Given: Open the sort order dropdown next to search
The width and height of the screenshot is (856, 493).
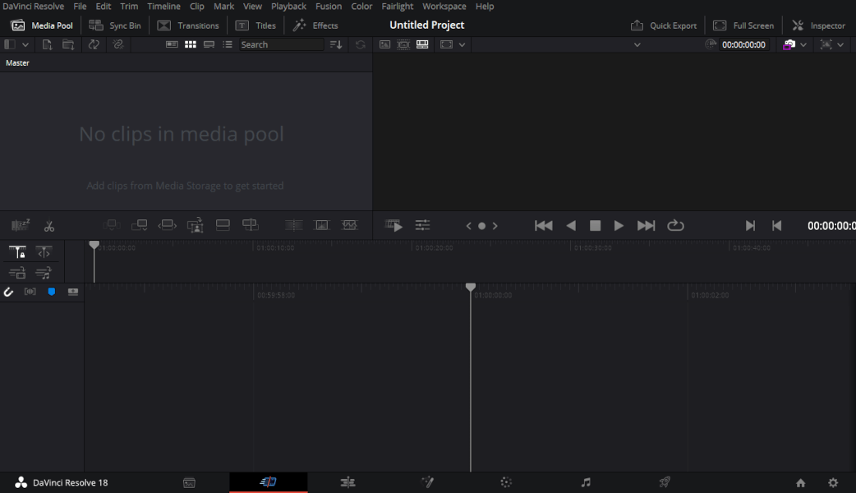Looking at the screenshot, I should pyautogui.click(x=336, y=44).
